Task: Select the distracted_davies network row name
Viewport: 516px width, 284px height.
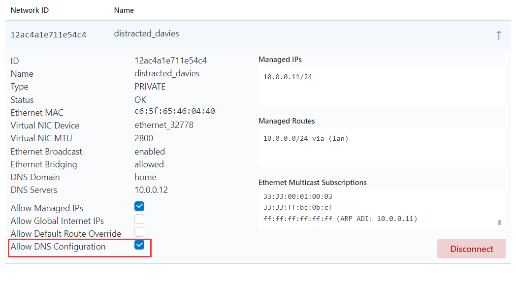Action: [146, 34]
